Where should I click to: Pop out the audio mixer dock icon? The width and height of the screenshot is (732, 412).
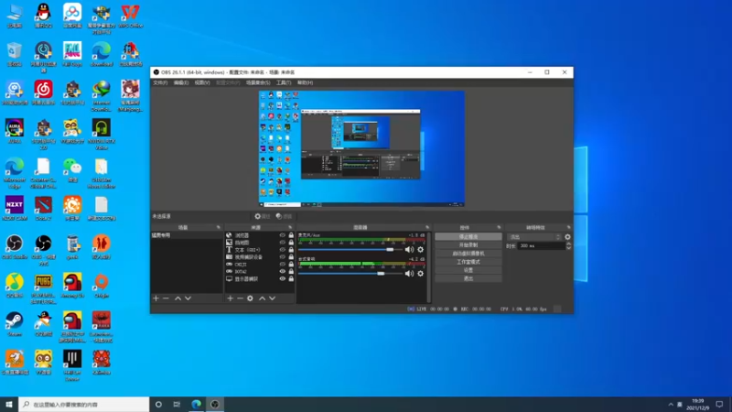[427, 227]
